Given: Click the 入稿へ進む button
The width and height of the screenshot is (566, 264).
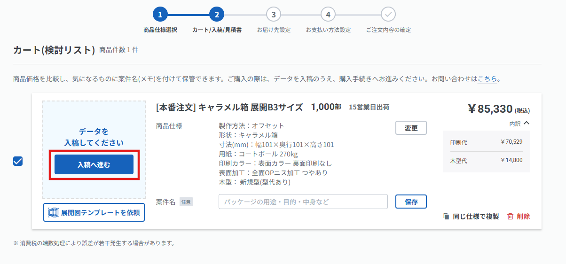Looking at the screenshot, I should tap(94, 164).
